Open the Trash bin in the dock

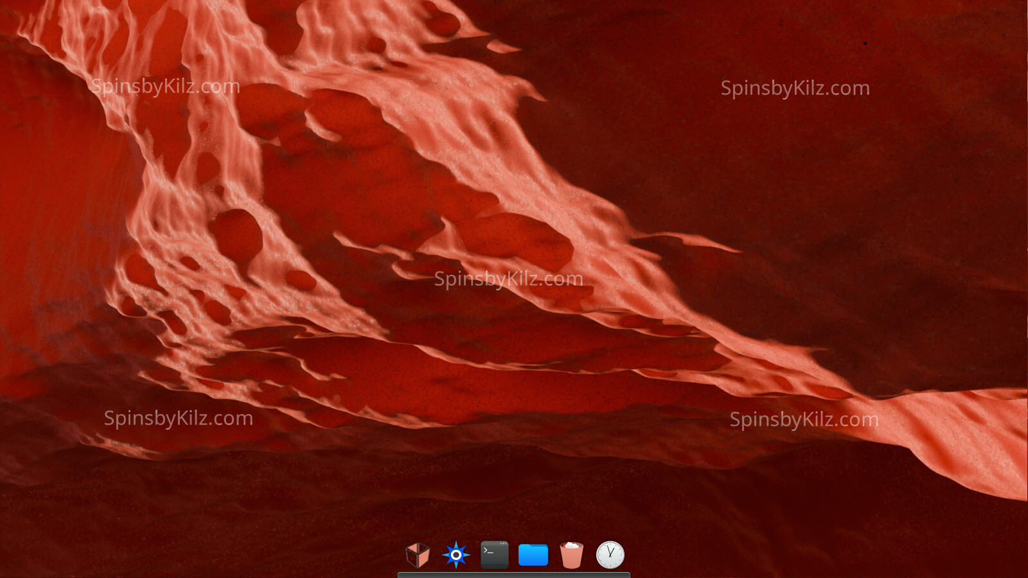pos(571,555)
